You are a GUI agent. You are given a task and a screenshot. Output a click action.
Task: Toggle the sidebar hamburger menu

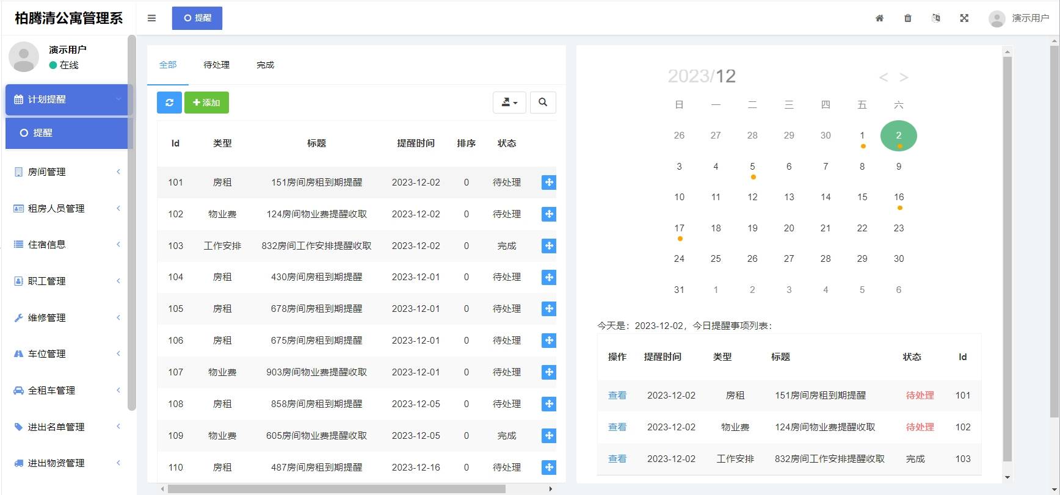(151, 18)
